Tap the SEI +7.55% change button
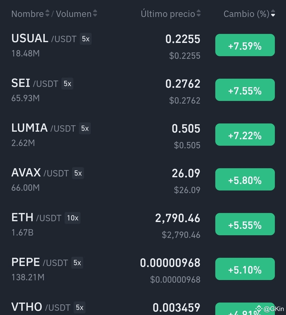286x315 pixels. click(x=245, y=90)
